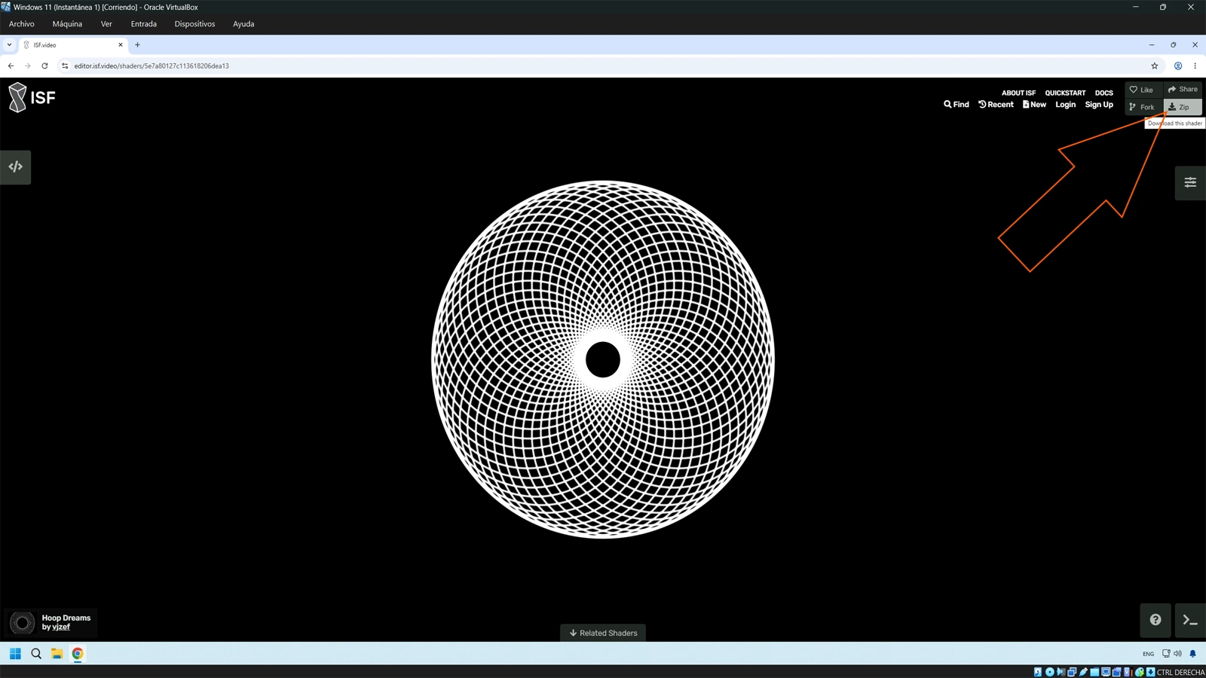Click the ISF logo
The width and height of the screenshot is (1206, 678).
tap(32, 97)
